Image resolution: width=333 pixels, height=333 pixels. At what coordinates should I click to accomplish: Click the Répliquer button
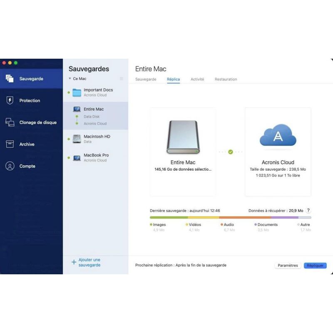tap(315, 266)
